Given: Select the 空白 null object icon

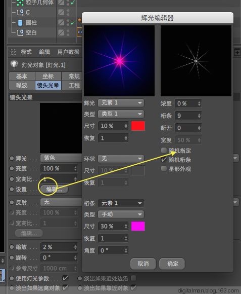Looking at the screenshot, I should point(20,32).
